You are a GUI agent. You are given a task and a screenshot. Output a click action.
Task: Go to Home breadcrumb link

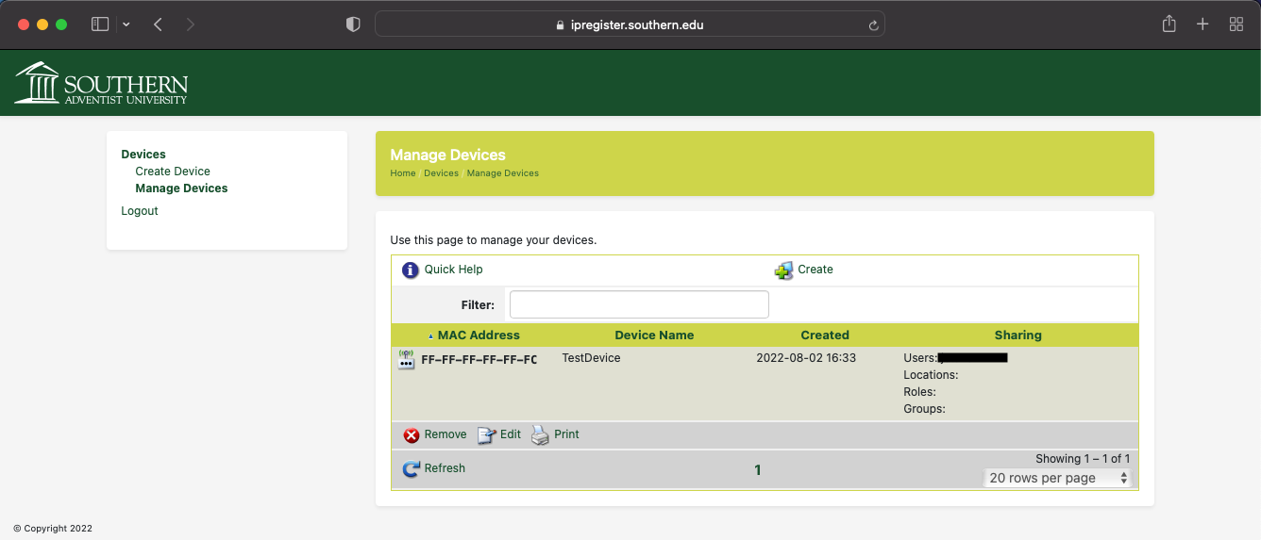tap(403, 173)
